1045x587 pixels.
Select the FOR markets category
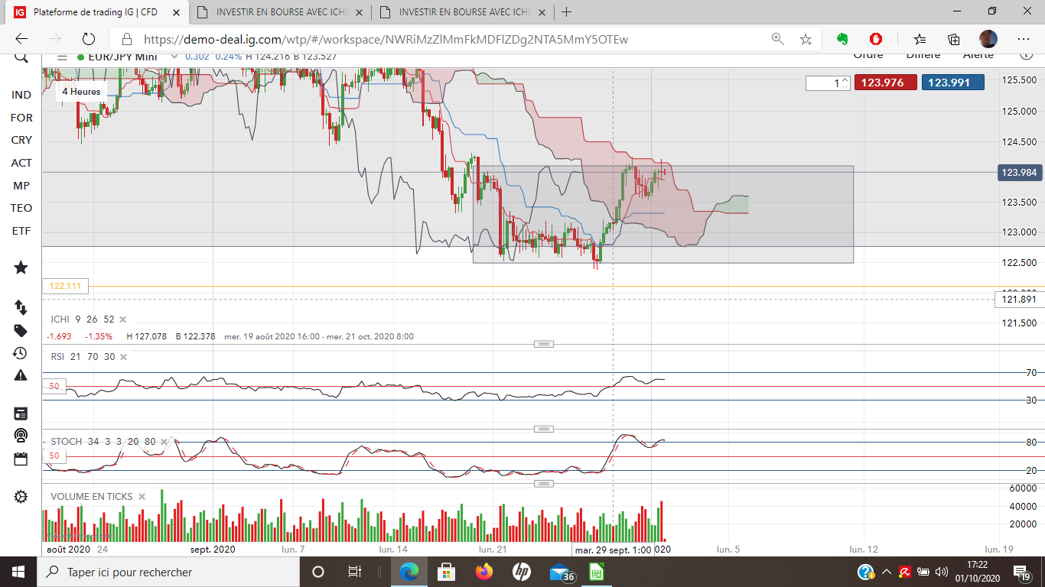coord(21,118)
